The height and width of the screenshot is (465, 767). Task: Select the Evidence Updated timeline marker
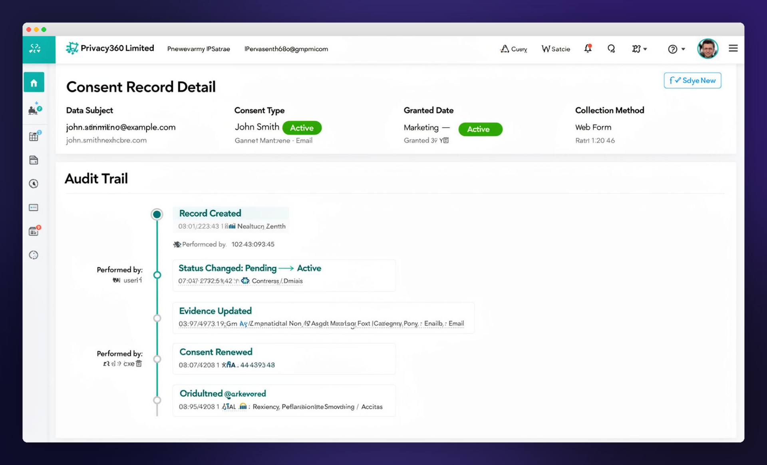click(157, 318)
